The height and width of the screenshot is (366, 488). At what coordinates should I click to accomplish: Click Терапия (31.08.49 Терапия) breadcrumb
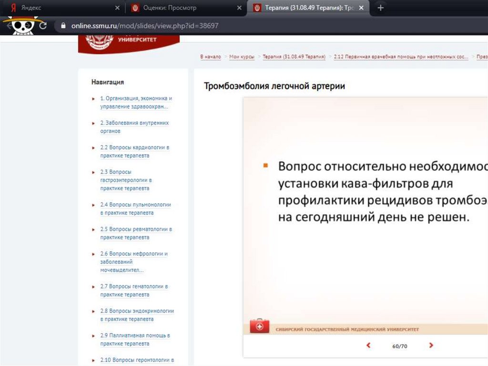click(x=294, y=57)
